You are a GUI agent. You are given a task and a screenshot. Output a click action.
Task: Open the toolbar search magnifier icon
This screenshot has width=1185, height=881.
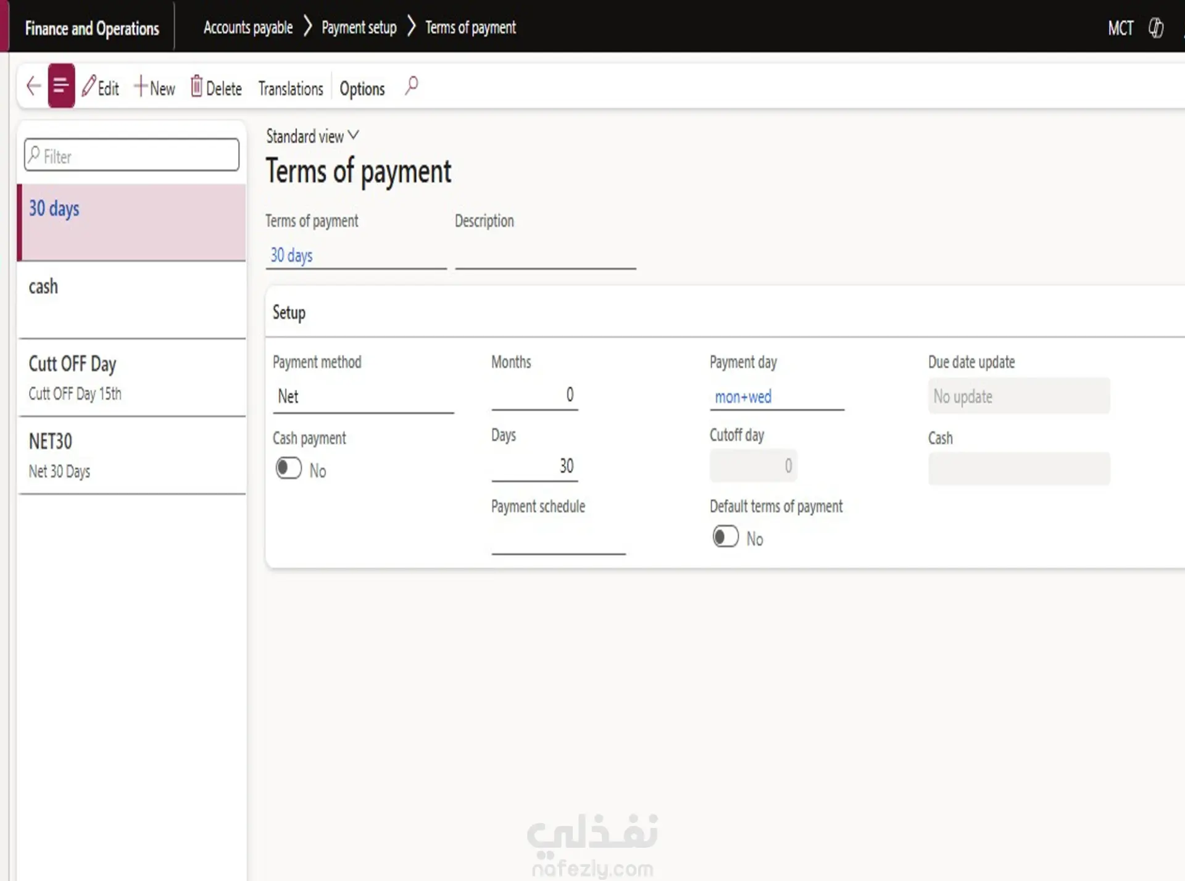(412, 86)
